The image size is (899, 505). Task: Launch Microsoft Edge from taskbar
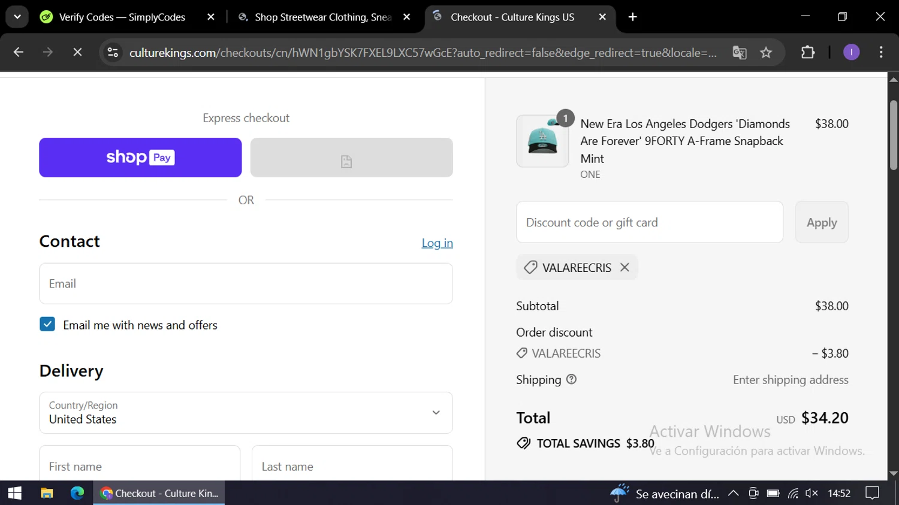pyautogui.click(x=77, y=493)
